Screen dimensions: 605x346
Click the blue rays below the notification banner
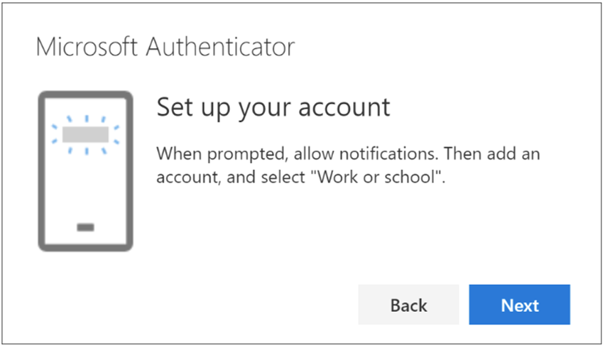pos(85,151)
